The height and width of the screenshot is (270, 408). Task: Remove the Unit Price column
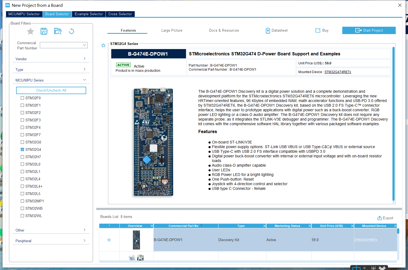coord(352,226)
